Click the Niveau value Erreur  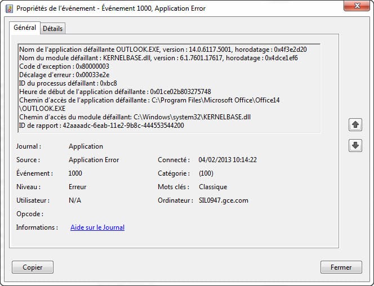pos(78,187)
